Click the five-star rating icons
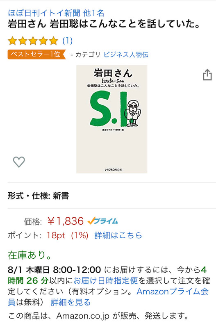216x328 pixels. (x=33, y=41)
